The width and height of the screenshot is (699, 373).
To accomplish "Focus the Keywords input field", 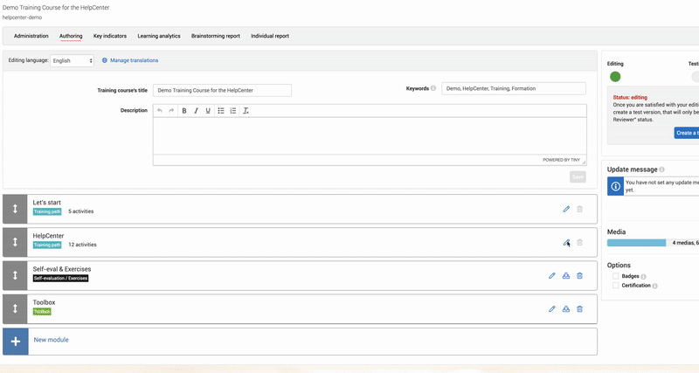I will pos(514,88).
